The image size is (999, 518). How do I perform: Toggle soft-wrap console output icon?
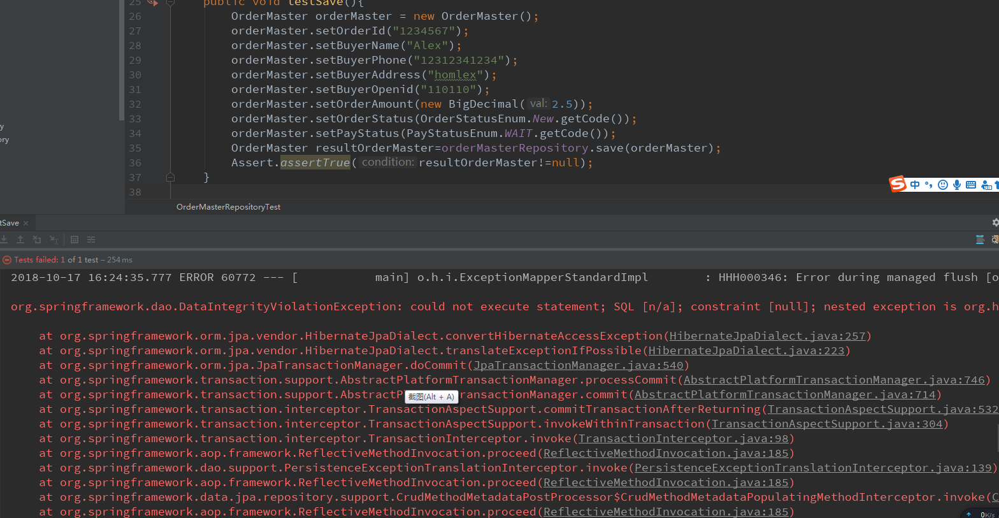pos(980,240)
